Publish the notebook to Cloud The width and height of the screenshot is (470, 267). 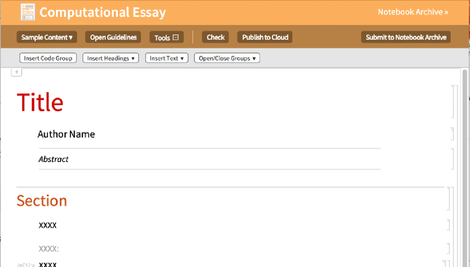point(265,37)
